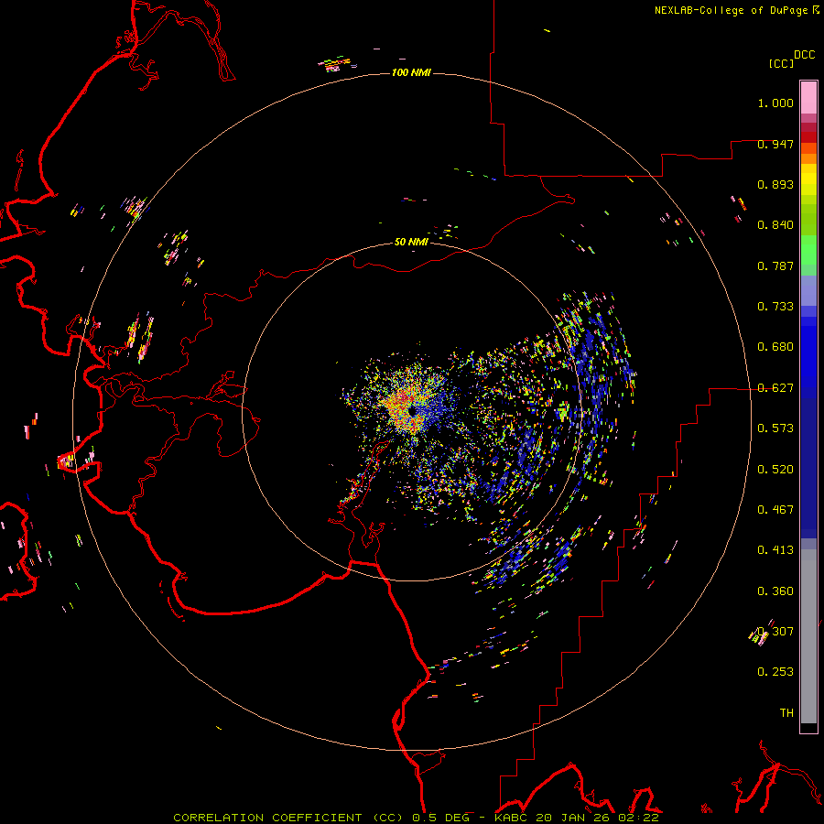Click the gray lower segment of the color bar
This screenshot has width=824, height=824.
point(808,636)
